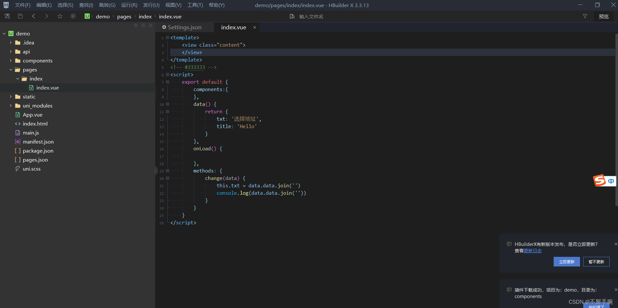The width and height of the screenshot is (618, 308).
Task: Navigate back with the left arrow icon
Action: [33, 16]
